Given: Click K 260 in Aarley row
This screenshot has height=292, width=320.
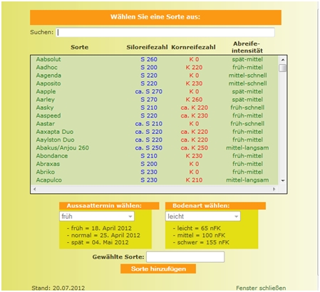Looking at the screenshot, I should coord(194,100).
